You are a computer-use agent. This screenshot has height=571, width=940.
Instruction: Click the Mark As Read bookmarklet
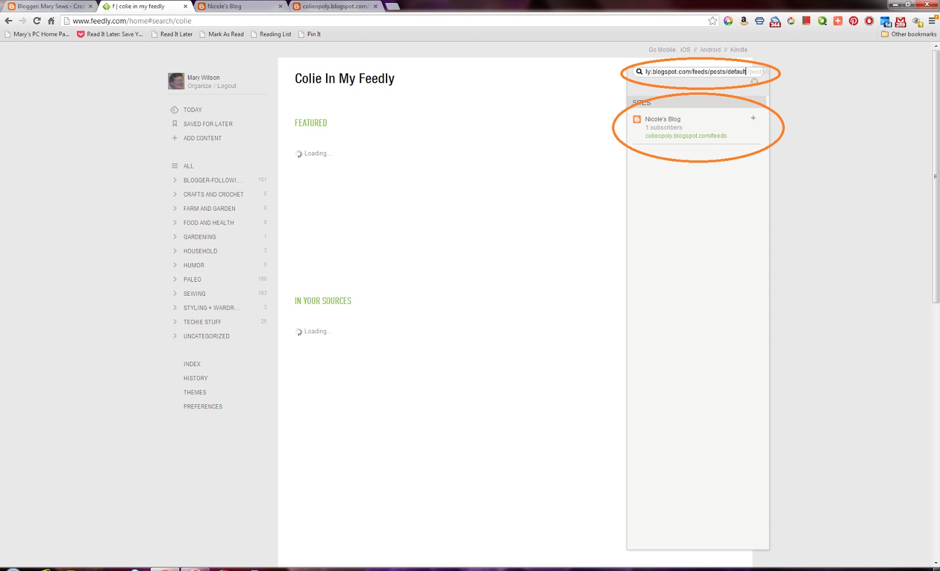click(x=221, y=34)
